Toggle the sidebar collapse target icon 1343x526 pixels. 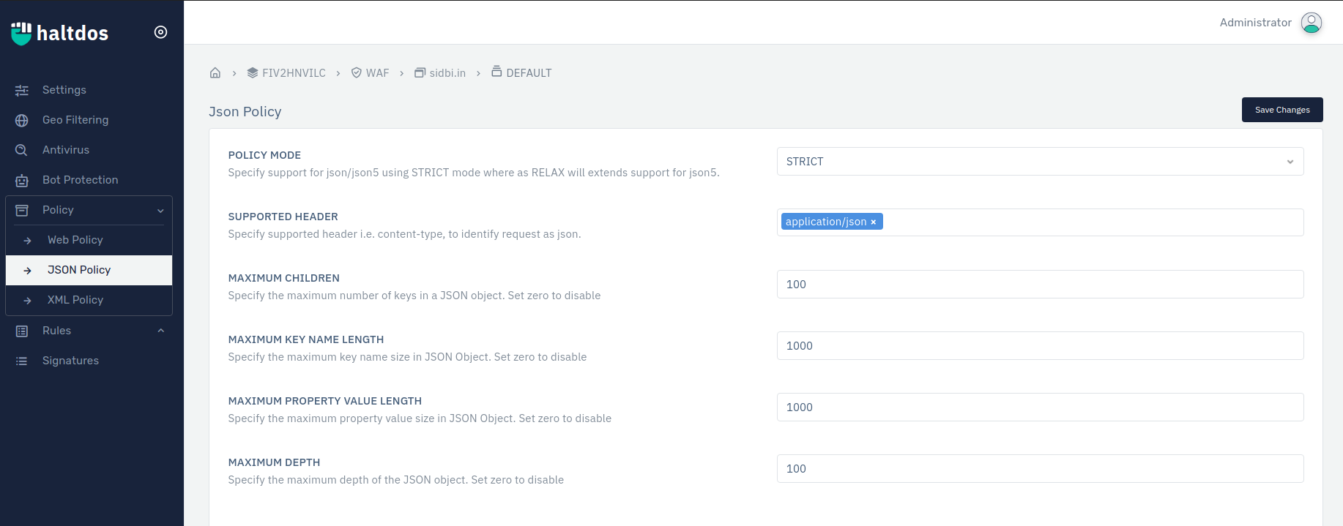[161, 32]
